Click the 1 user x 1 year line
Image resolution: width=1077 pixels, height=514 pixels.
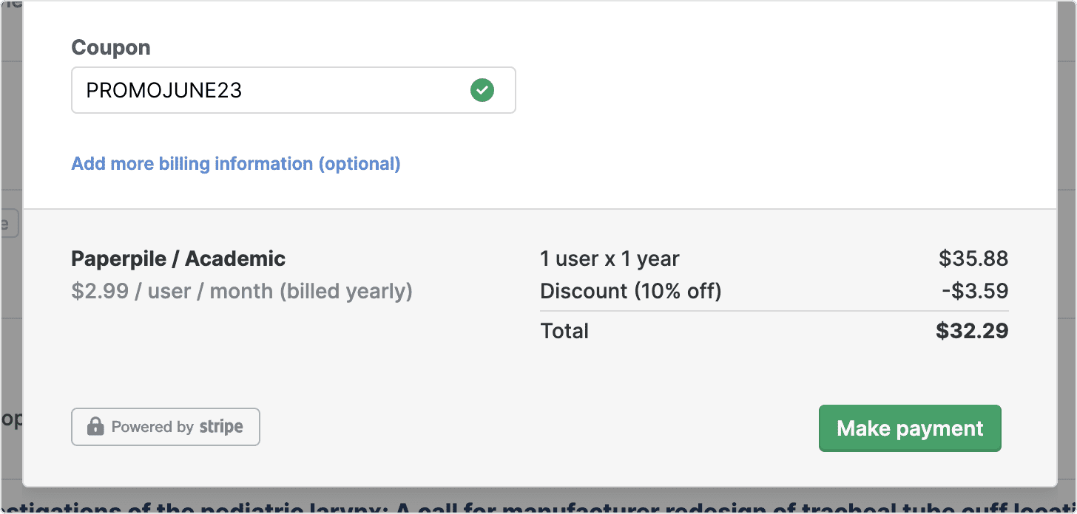coord(610,258)
